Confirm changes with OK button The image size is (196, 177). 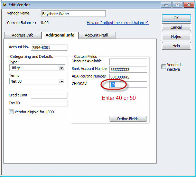[176, 18]
